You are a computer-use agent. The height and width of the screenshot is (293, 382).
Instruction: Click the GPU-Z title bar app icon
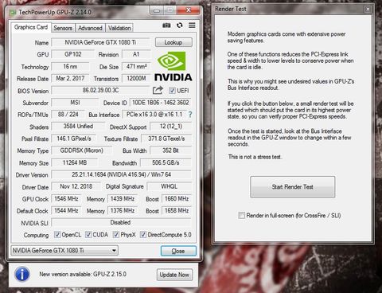click(x=13, y=12)
